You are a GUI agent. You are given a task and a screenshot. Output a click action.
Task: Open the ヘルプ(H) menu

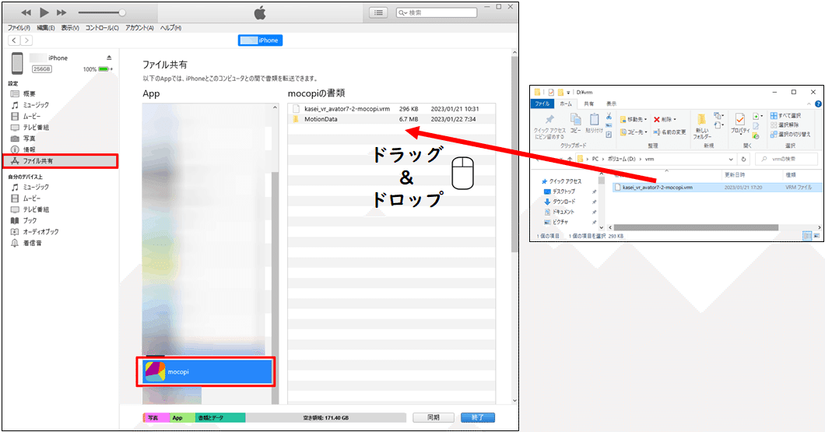pyautogui.click(x=170, y=28)
